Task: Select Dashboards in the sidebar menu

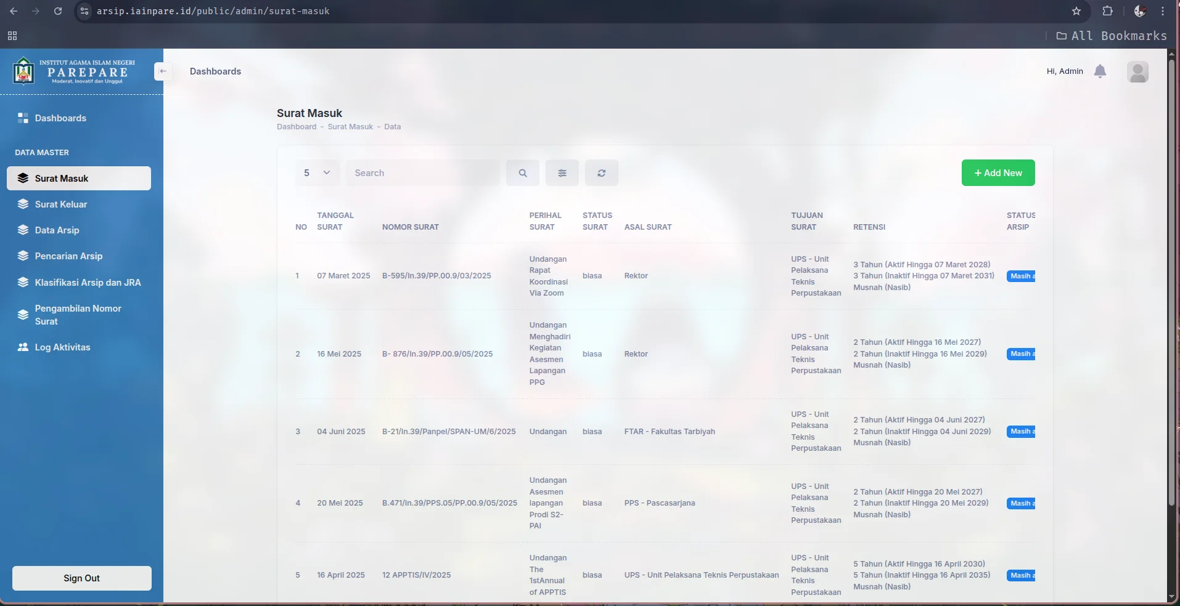Action: click(59, 118)
